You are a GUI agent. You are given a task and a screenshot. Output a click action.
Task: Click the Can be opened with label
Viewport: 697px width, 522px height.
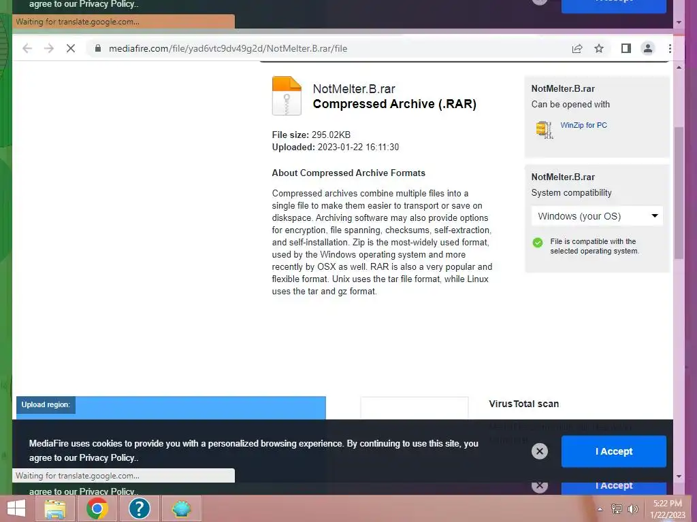pyautogui.click(x=571, y=104)
